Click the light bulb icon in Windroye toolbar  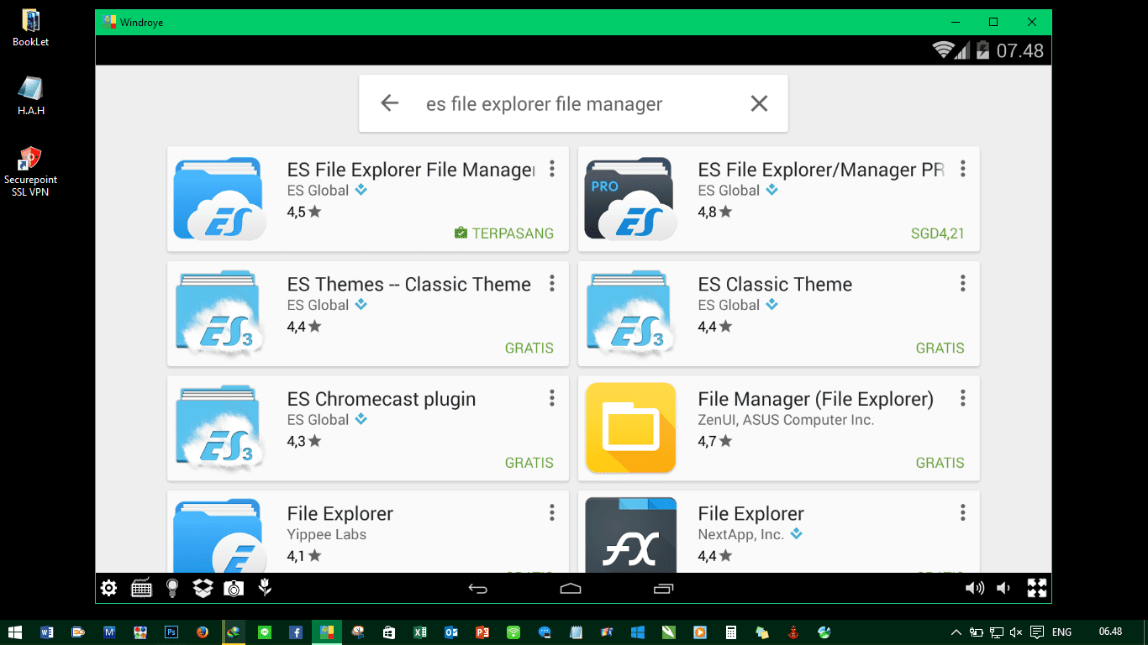pos(172,588)
